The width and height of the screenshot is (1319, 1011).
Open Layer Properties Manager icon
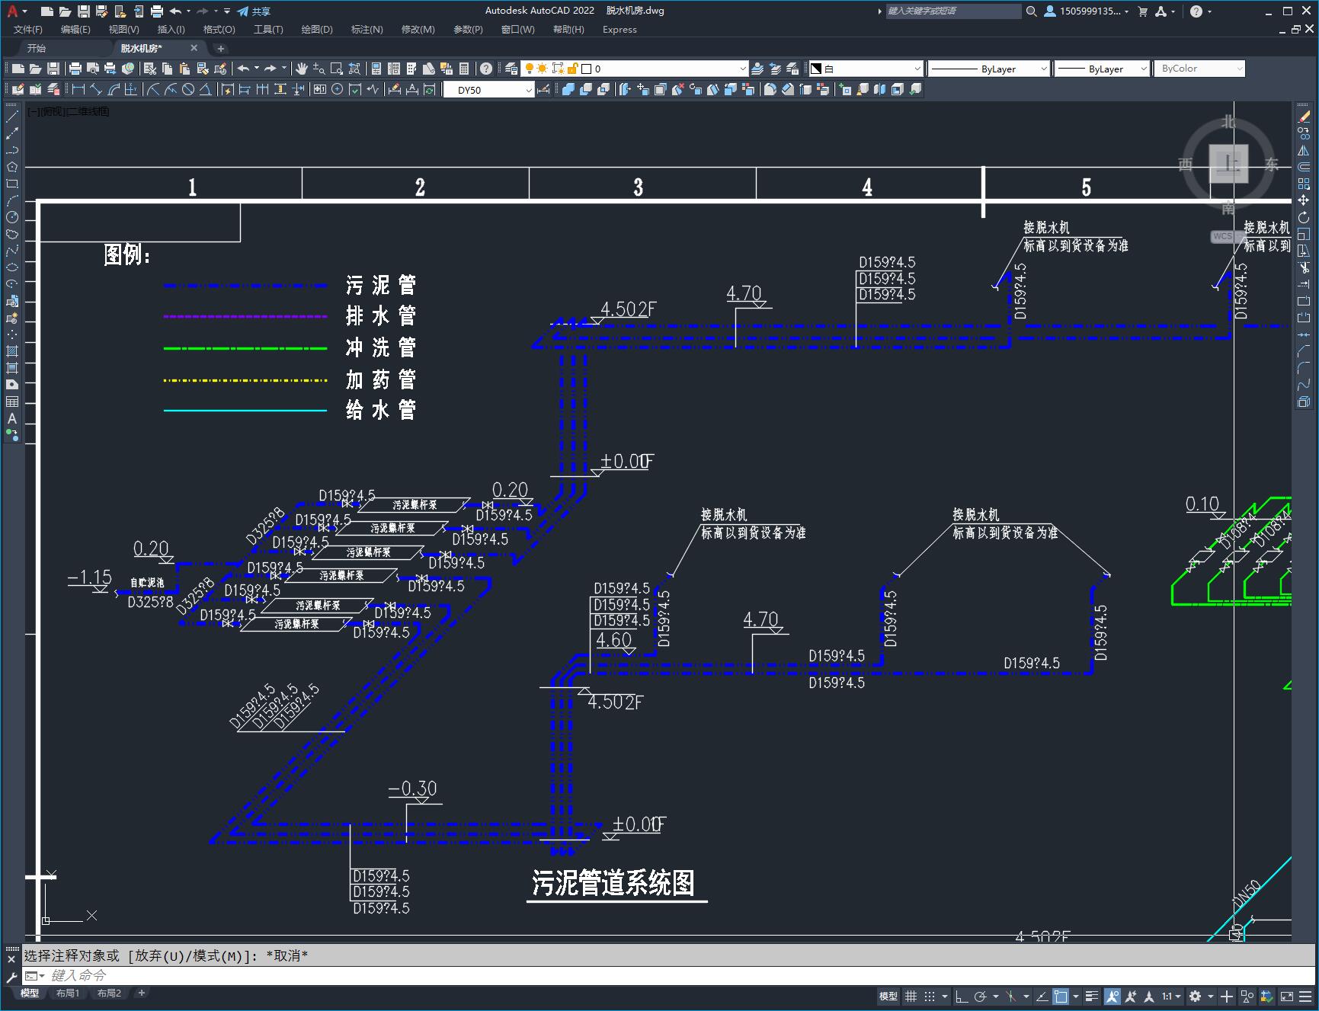pyautogui.click(x=511, y=69)
